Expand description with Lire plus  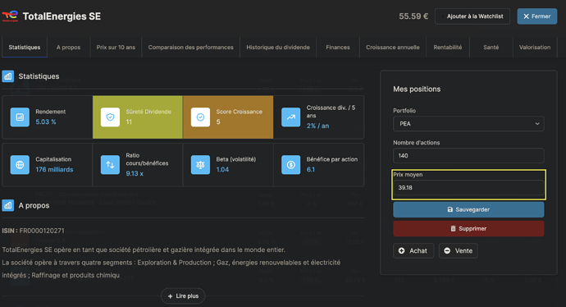[x=183, y=296]
